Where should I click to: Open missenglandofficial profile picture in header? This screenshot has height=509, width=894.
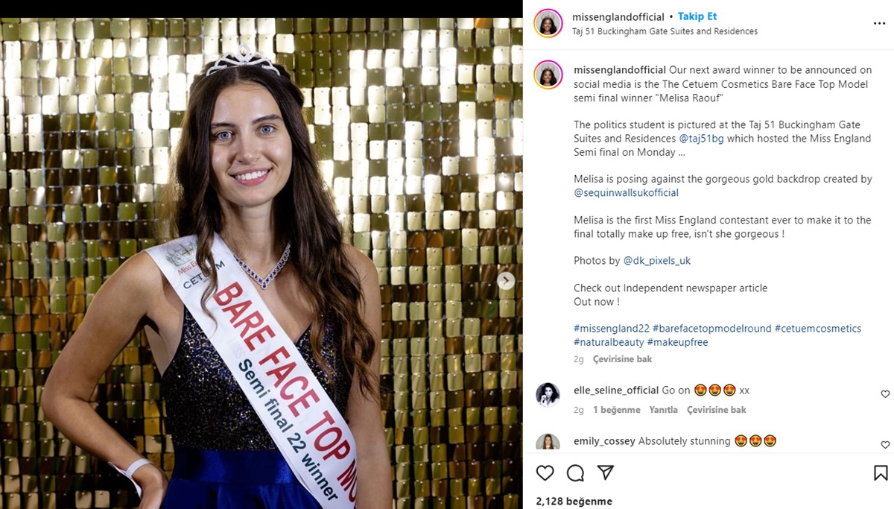click(x=548, y=23)
